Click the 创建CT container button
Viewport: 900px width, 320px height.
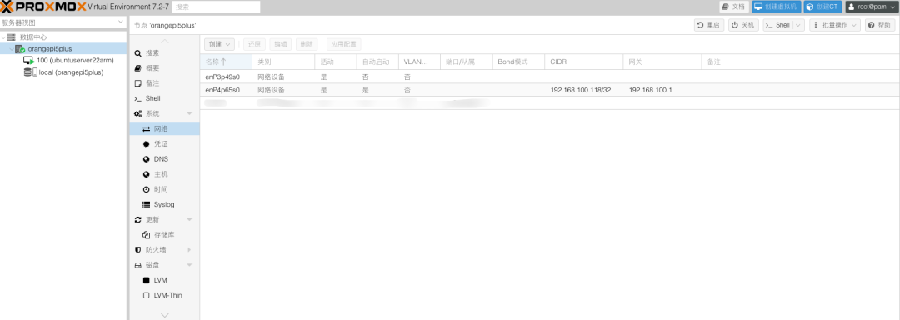click(822, 7)
